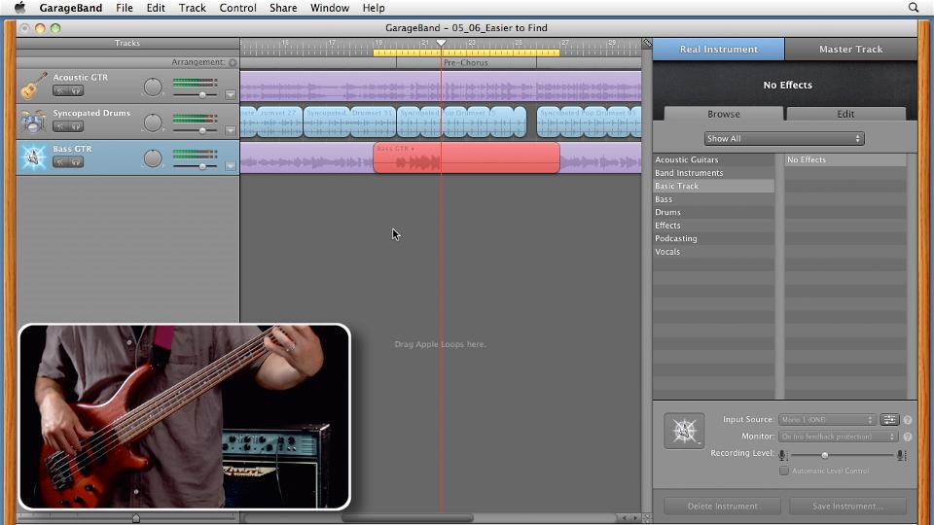Viewport: 934px width, 525px height.
Task: Open the File menu
Action: 125,8
